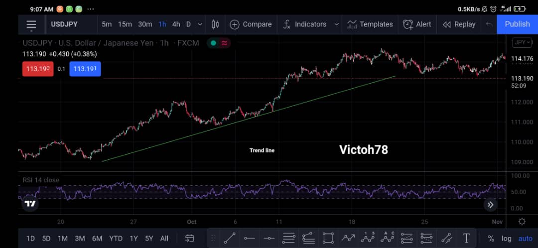Click the red sell price 113.190 button

pos(38,69)
